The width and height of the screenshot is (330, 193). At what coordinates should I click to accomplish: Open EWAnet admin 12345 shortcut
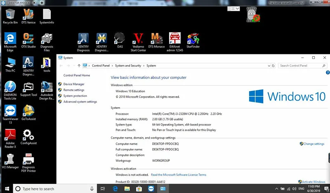(174, 42)
